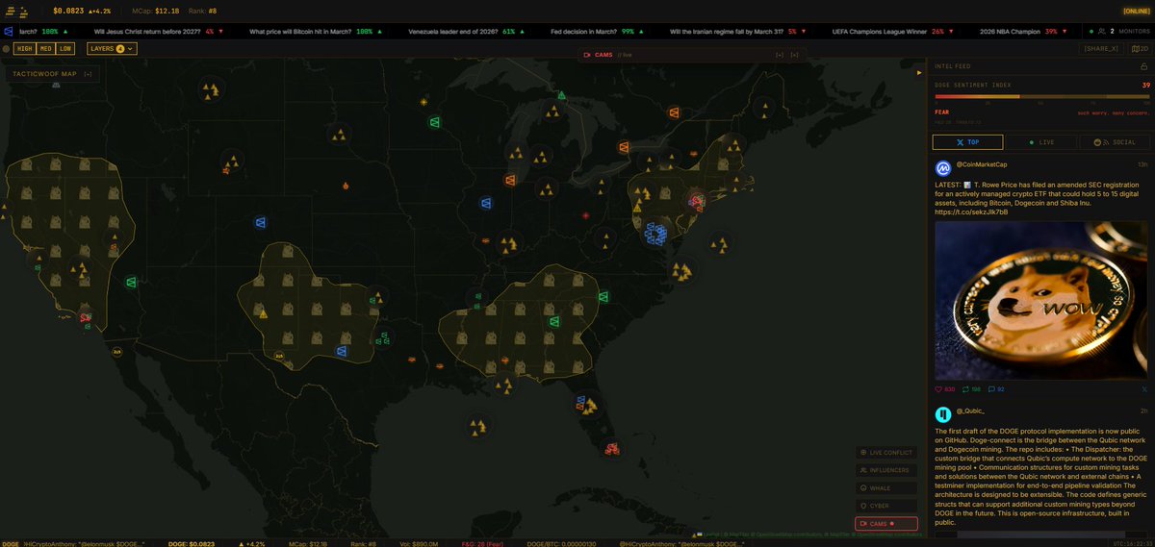Open CoinMarketCap post on X icon
The width and height of the screenshot is (1155, 547).
1143,389
